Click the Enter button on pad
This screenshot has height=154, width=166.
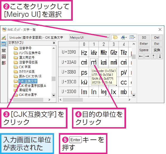coord(144,44)
